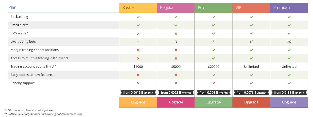Click the Premium price ribbon 0.0188
This screenshot has width=313, height=117.
pos(289,93)
